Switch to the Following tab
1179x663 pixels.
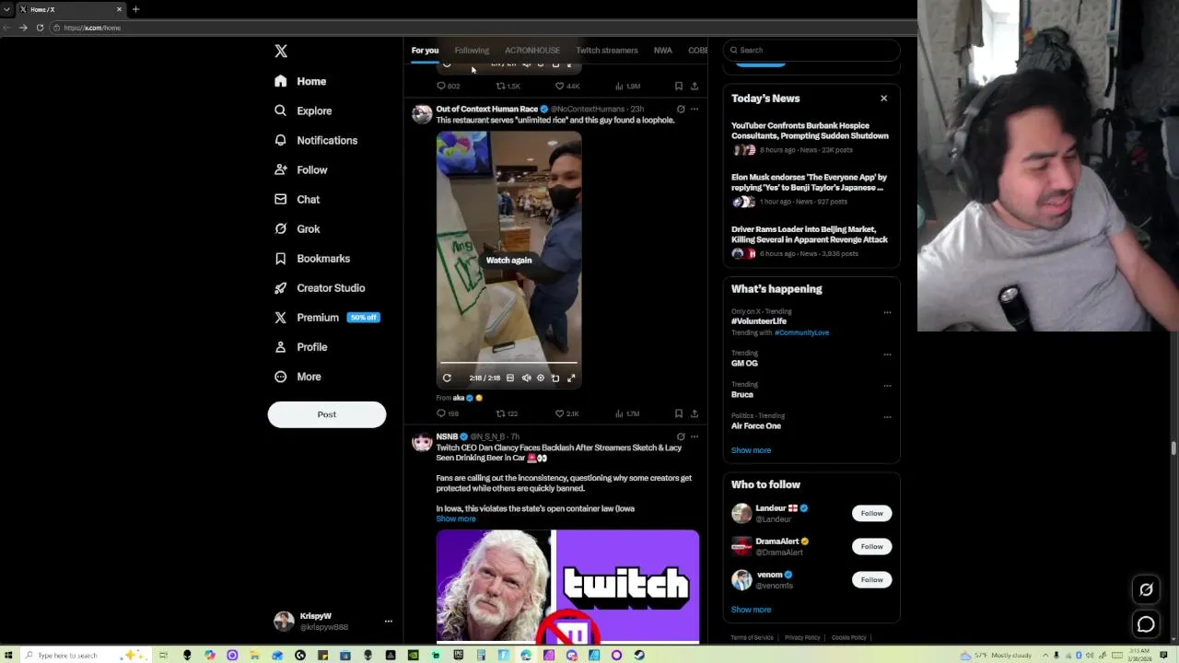tap(472, 50)
